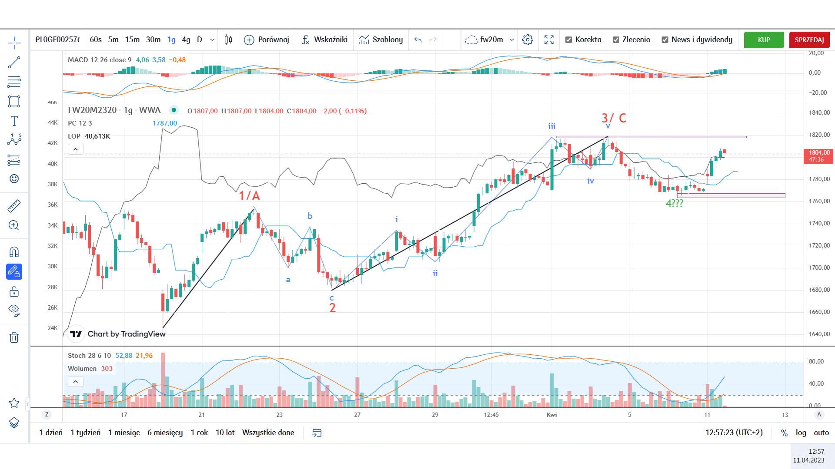The height and width of the screenshot is (469, 835).
Task: Switch to 30m interval
Action: point(154,40)
